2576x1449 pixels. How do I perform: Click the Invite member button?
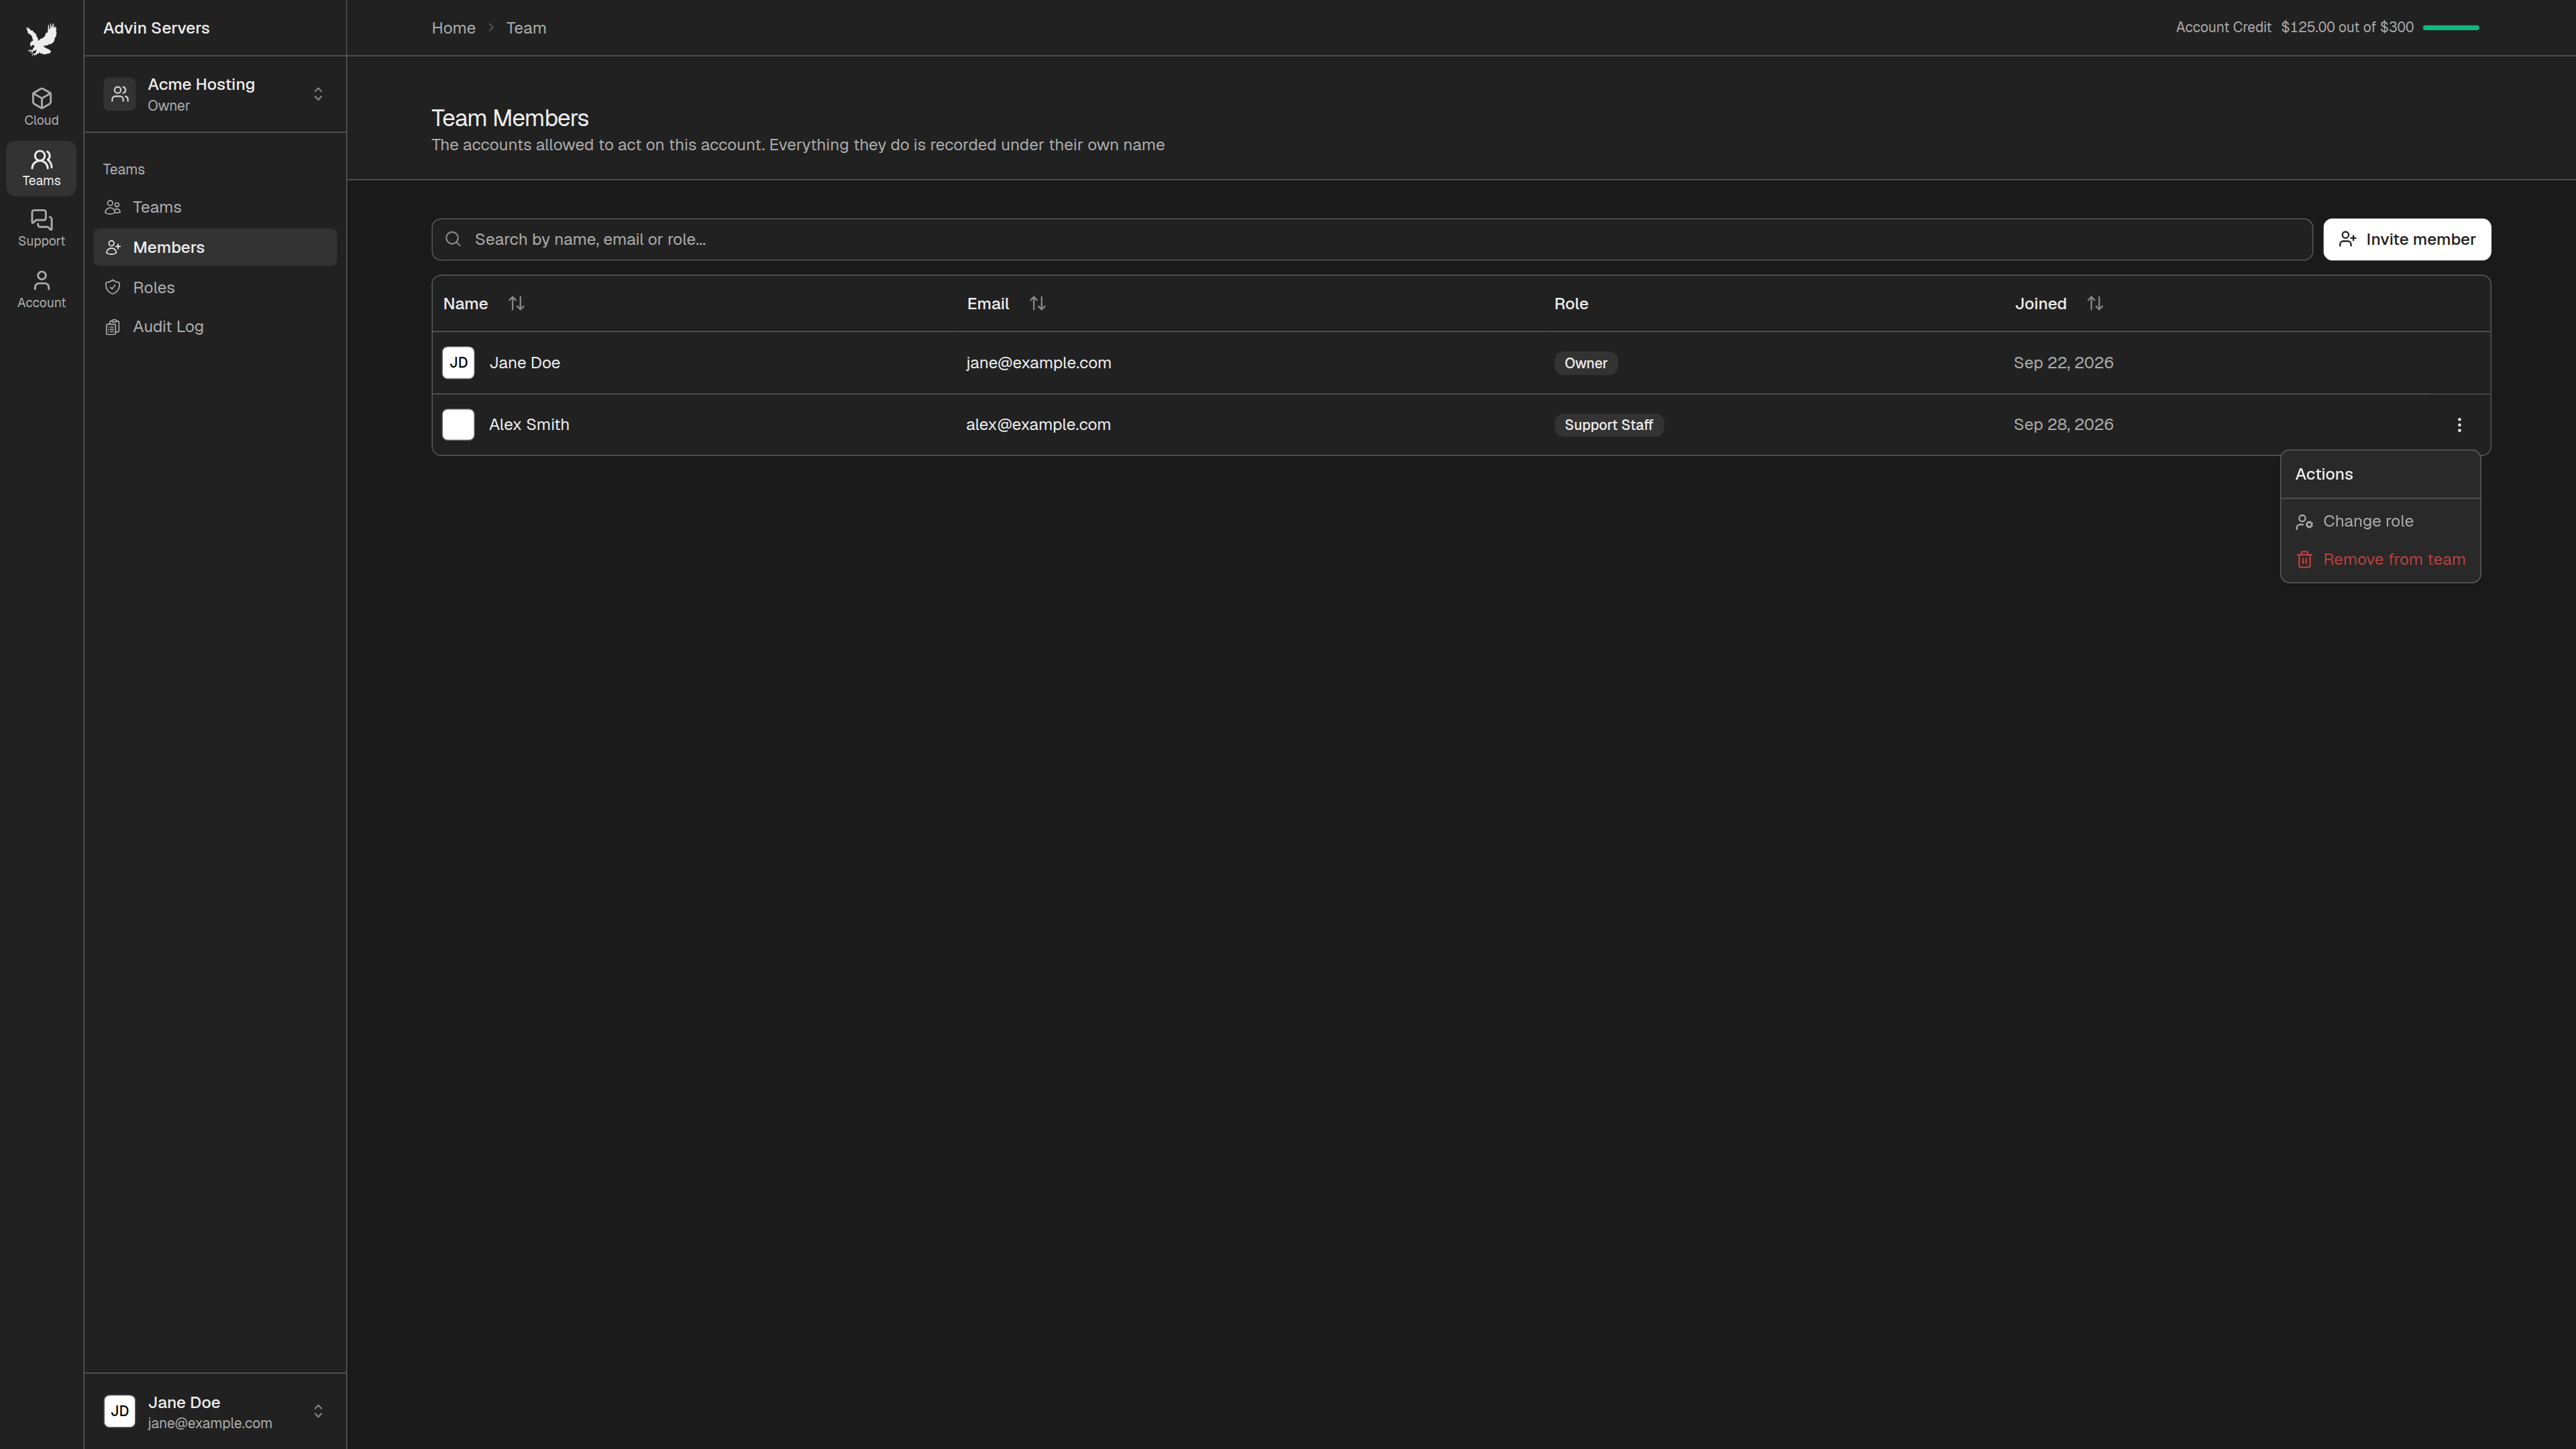tap(2406, 239)
